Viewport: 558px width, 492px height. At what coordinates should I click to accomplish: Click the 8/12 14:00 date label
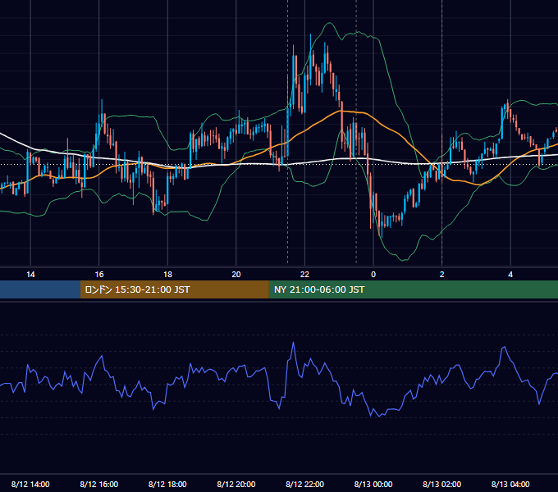(x=30, y=484)
